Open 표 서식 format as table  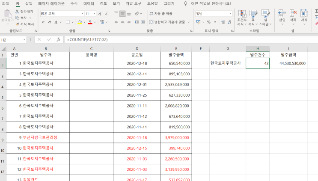pos(253,18)
